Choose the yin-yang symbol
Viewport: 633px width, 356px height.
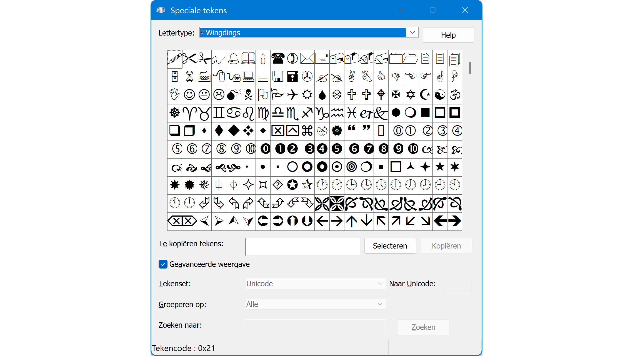(440, 95)
